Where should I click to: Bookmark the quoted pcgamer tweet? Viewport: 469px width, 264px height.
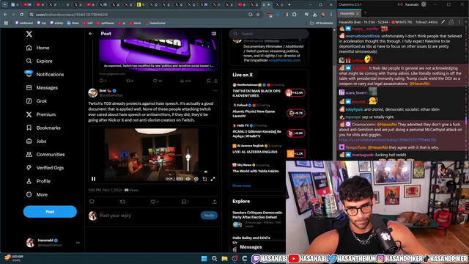click(208, 81)
